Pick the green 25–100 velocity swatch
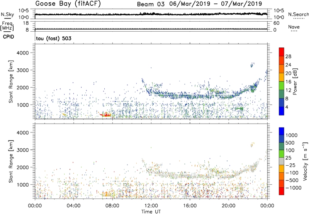This screenshot has height=214, width=309. tap(282, 154)
